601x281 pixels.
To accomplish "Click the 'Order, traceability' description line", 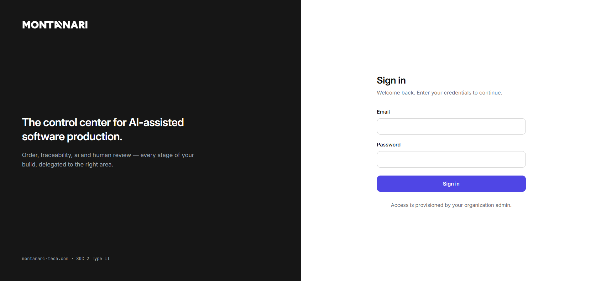I will (108, 155).
